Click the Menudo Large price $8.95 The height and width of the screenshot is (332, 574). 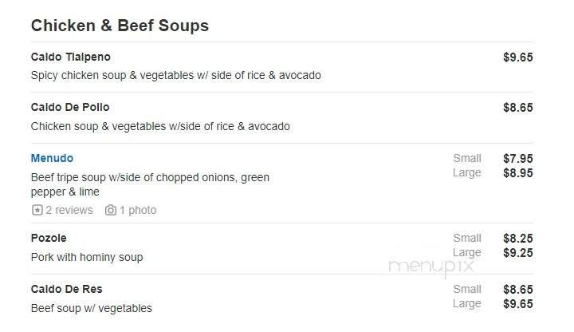pos(517,173)
